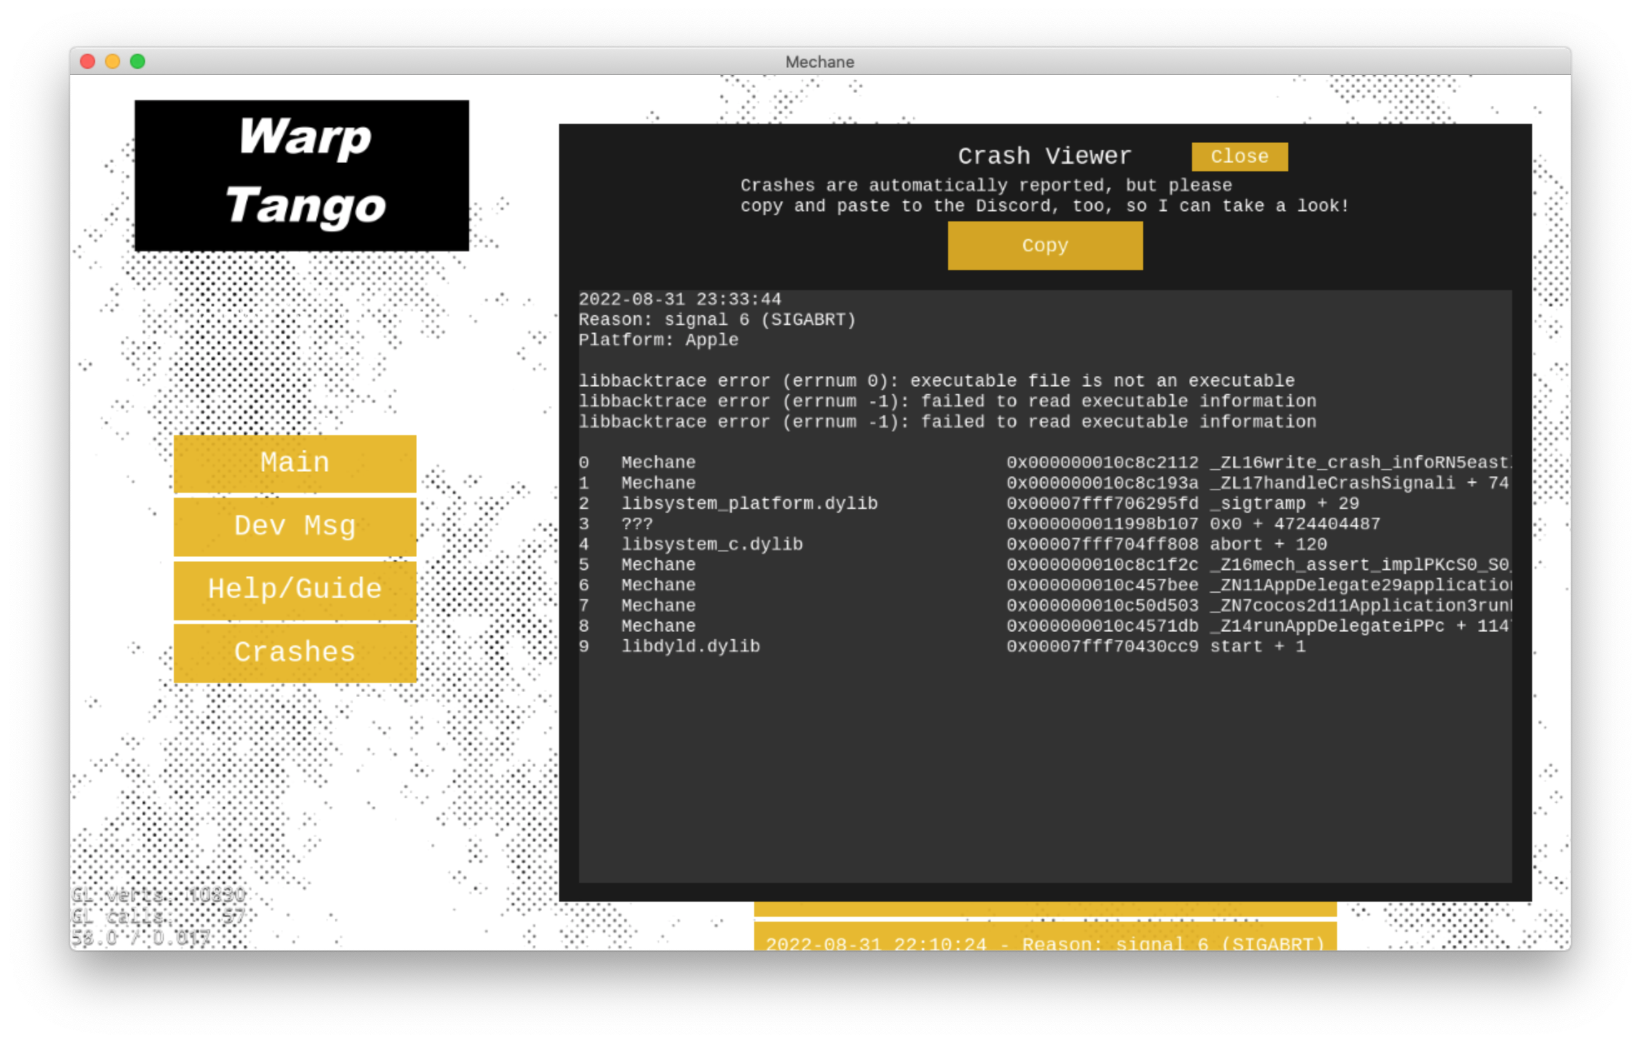Click the GL verts stat readout

(x=158, y=894)
